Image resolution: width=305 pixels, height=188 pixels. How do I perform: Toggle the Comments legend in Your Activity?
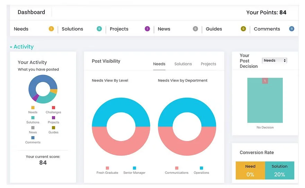33,140
